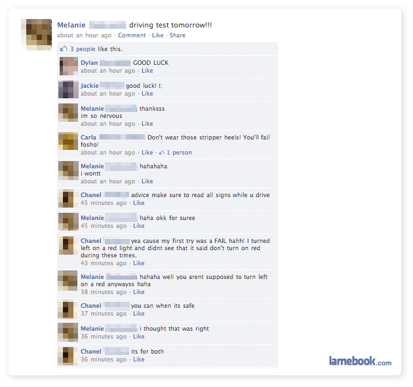Like Chanel's you can when its safe comment
Screen dimensions: 413x387
coord(139,314)
